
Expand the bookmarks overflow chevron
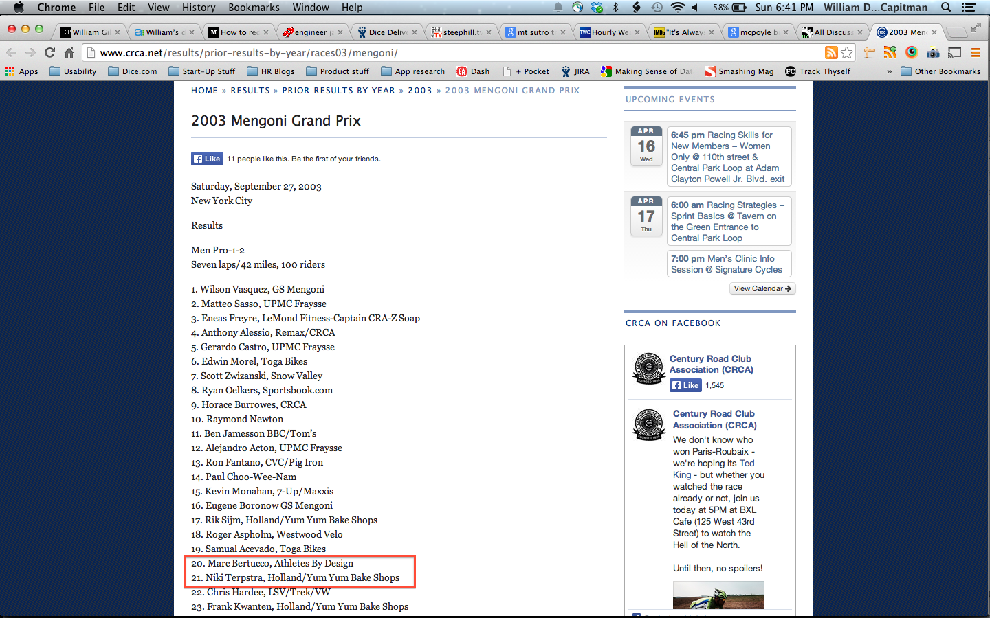[889, 71]
